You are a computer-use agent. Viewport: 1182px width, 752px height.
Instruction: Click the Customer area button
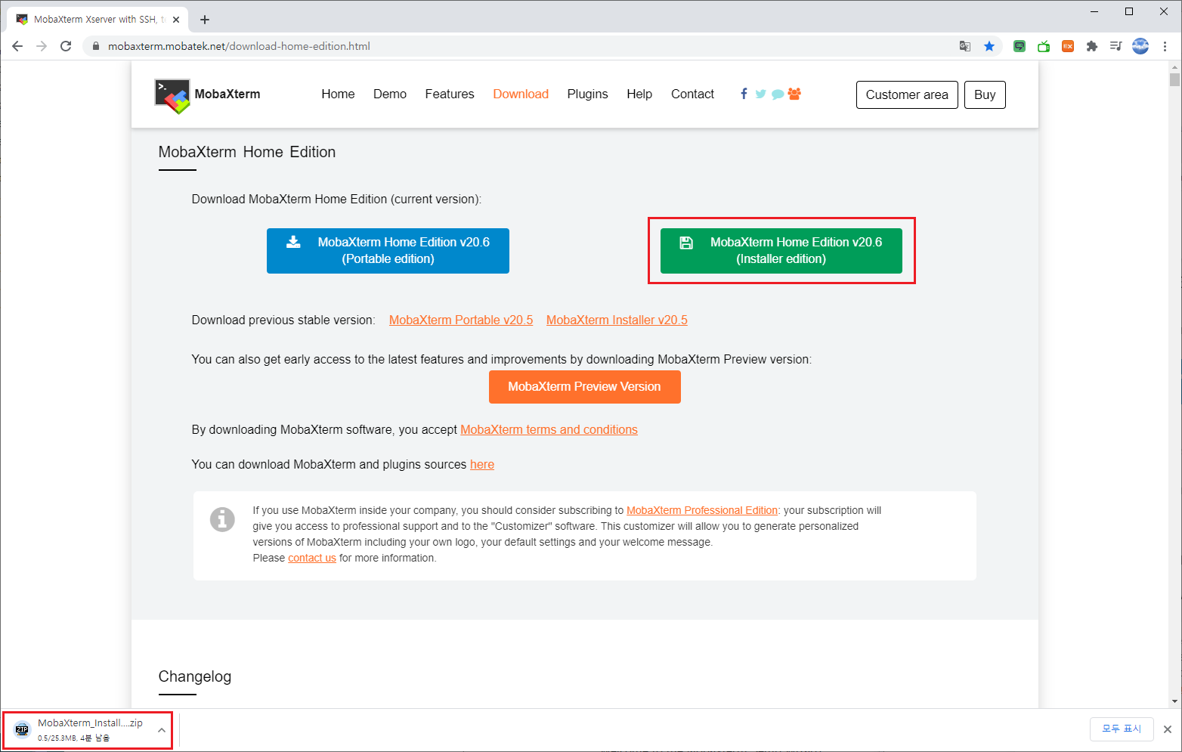point(907,94)
